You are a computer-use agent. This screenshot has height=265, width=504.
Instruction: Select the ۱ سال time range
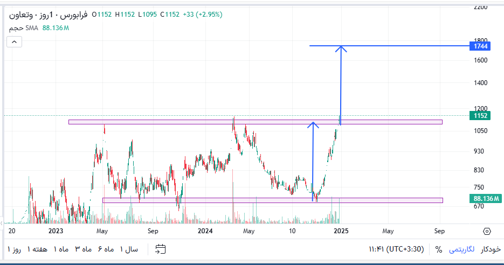click(129, 249)
